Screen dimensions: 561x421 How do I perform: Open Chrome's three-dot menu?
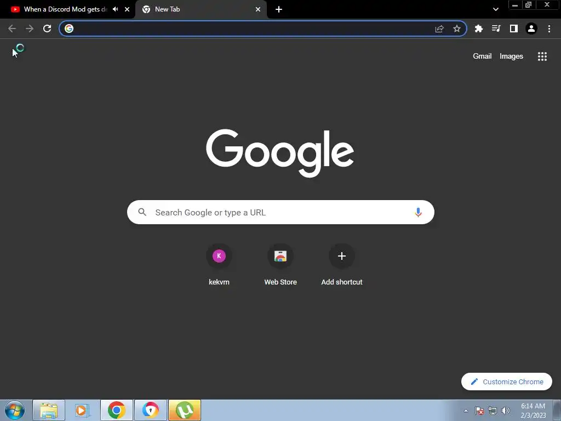[x=549, y=29]
